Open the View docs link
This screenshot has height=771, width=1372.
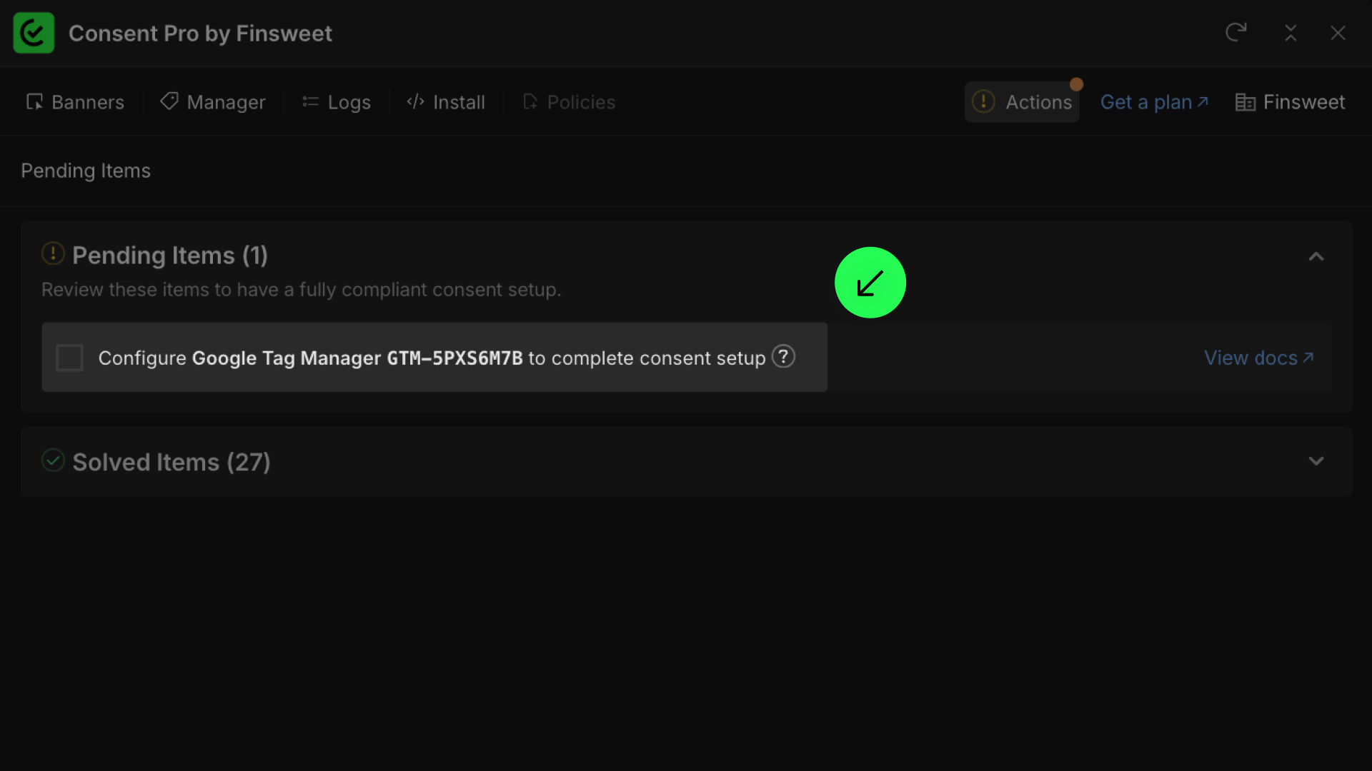coord(1258,358)
